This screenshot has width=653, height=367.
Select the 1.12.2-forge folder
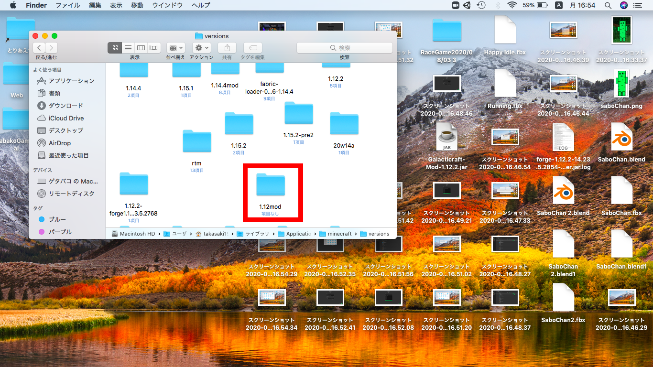point(134,184)
